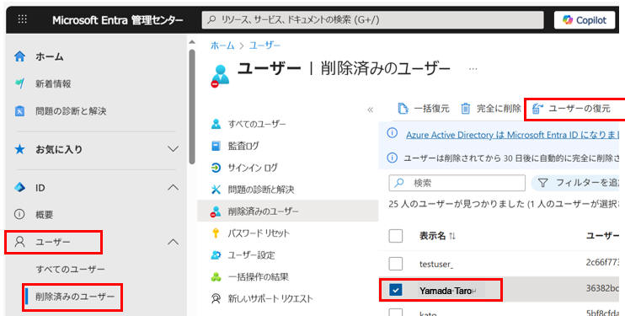Image resolution: width=625 pixels, height=316 pixels.
Task: Open the 概要 info icon item
Action: pos(19,214)
